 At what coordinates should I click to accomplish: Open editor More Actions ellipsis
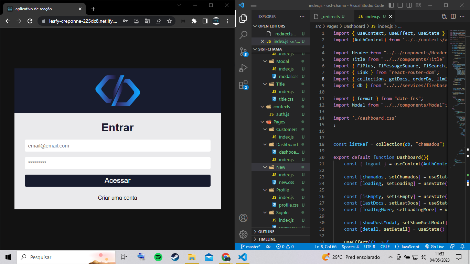pyautogui.click(x=462, y=16)
